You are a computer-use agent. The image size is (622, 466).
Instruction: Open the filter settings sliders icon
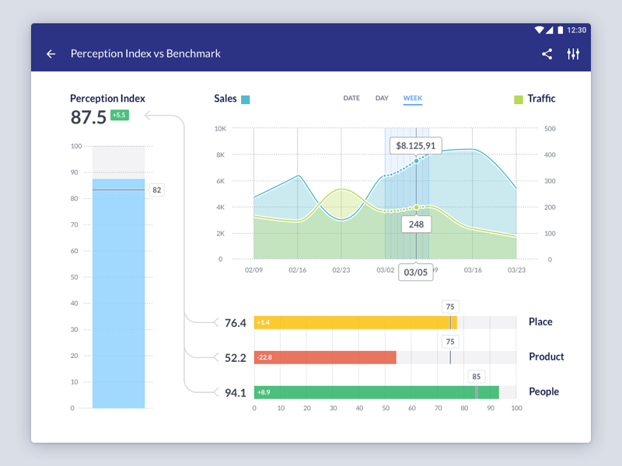pos(573,54)
